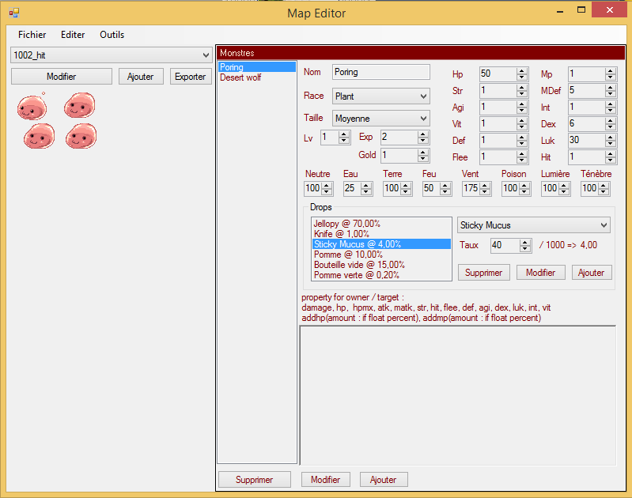
Task: Click the Modifier button under the sprite dropdown
Action: pos(61,77)
